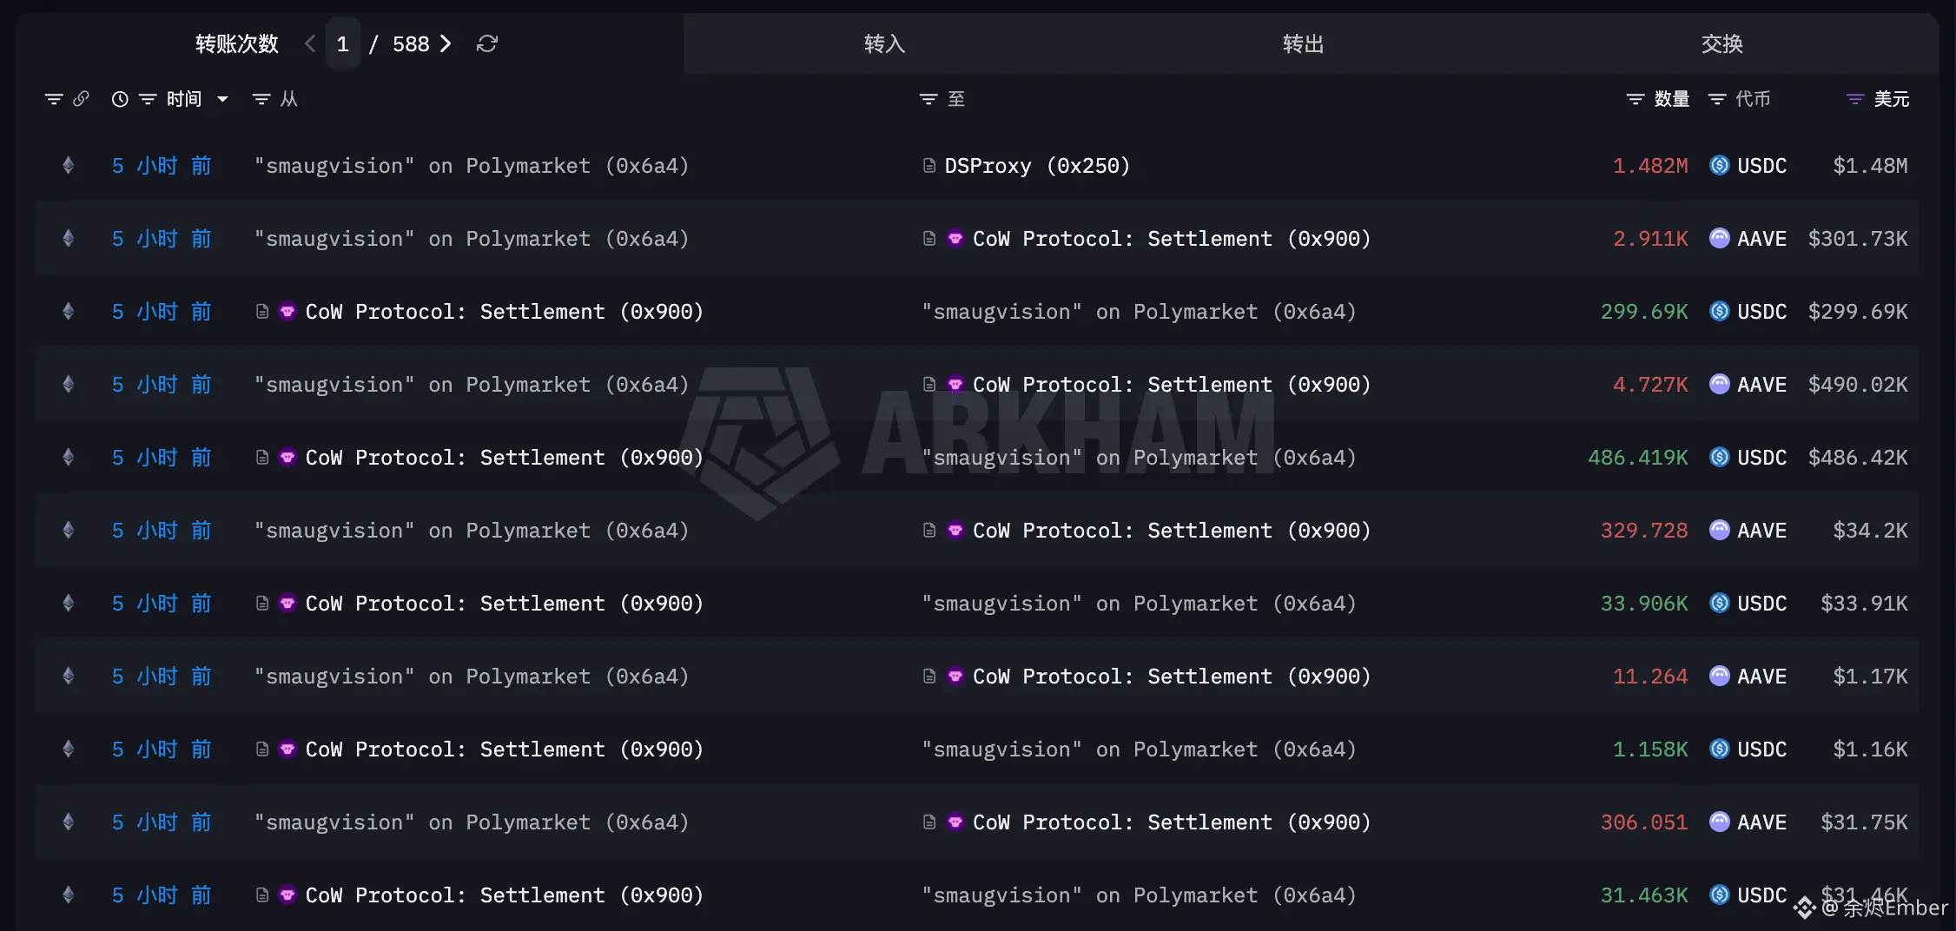Switch to the 交换 tab
This screenshot has height=931, width=1956.
pyautogui.click(x=1722, y=43)
